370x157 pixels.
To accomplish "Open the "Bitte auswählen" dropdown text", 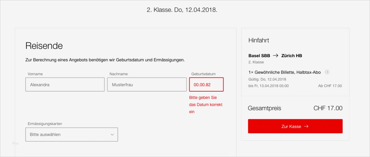I will coord(45,135).
